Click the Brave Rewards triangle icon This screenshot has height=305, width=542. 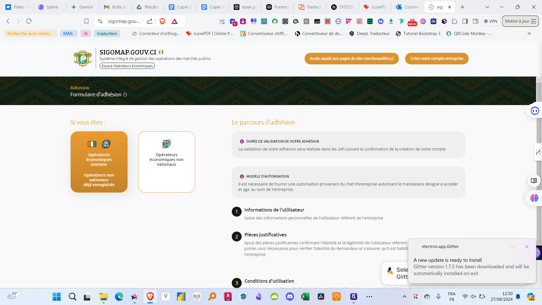[174, 21]
